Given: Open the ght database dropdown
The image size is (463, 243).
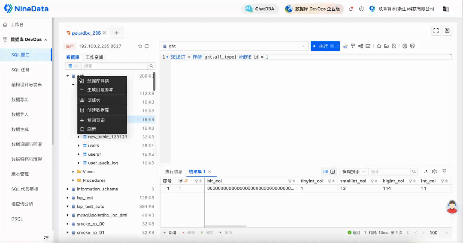Looking at the screenshot, I should 233,46.
